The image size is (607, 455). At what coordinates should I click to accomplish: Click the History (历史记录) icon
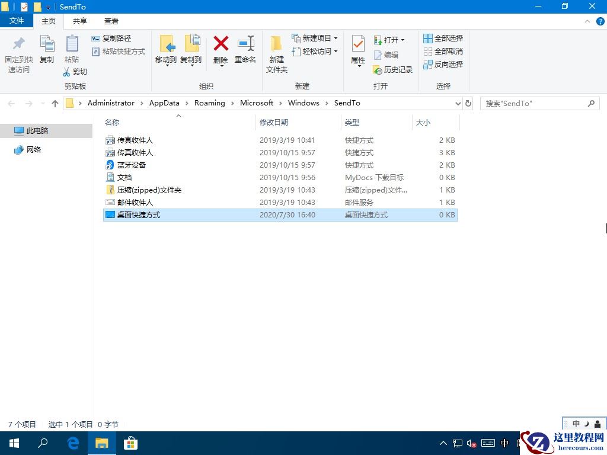(x=392, y=69)
